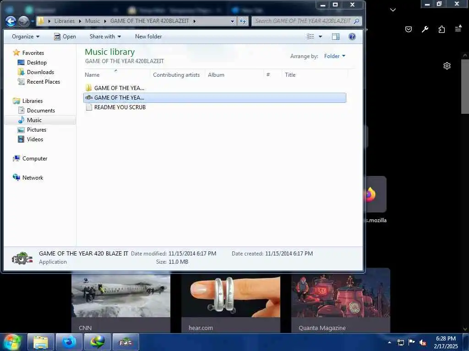This screenshot has width=469, height=351.
Task: Click the wrench icon in the Firefox toolbar
Action: [425, 29]
